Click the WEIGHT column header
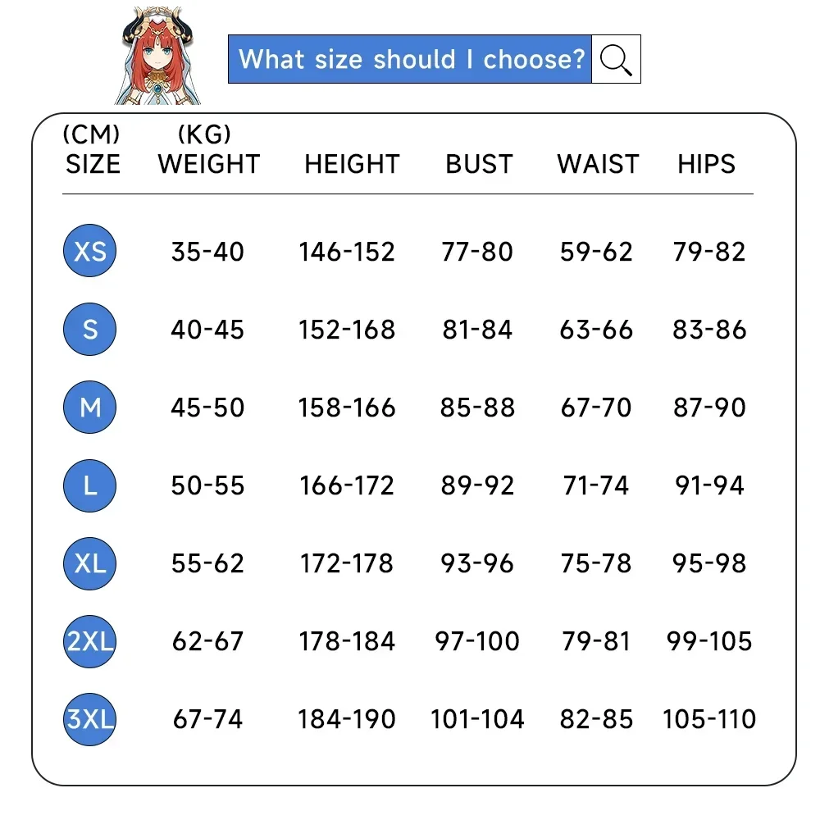The image size is (820, 820). (208, 164)
